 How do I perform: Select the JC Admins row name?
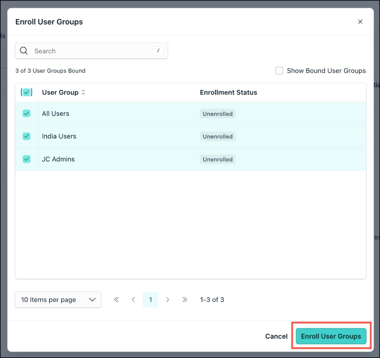pyautogui.click(x=58, y=159)
